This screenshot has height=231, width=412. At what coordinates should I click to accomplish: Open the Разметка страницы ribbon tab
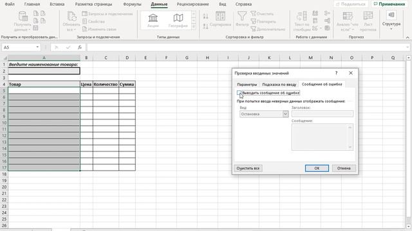click(93, 4)
